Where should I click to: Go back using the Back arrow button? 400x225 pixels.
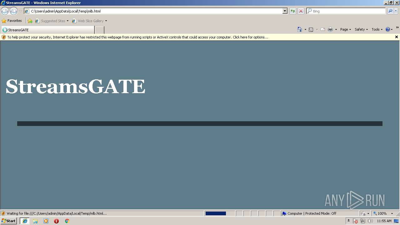(5, 11)
